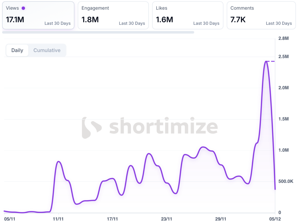Click the purple dot beside Views
Viewport: 298px width, 222px height.
pyautogui.click(x=23, y=8)
